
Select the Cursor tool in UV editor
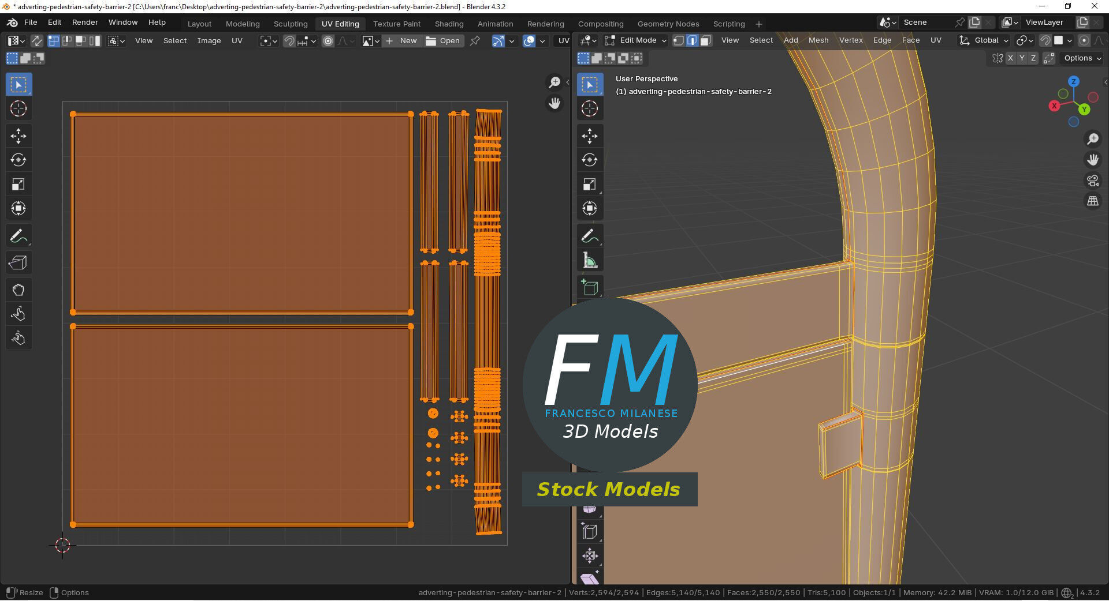point(18,108)
